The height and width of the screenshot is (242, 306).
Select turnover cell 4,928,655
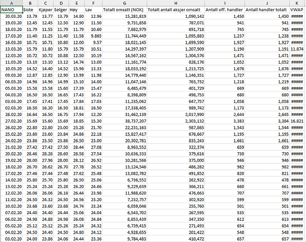(125, 232)
